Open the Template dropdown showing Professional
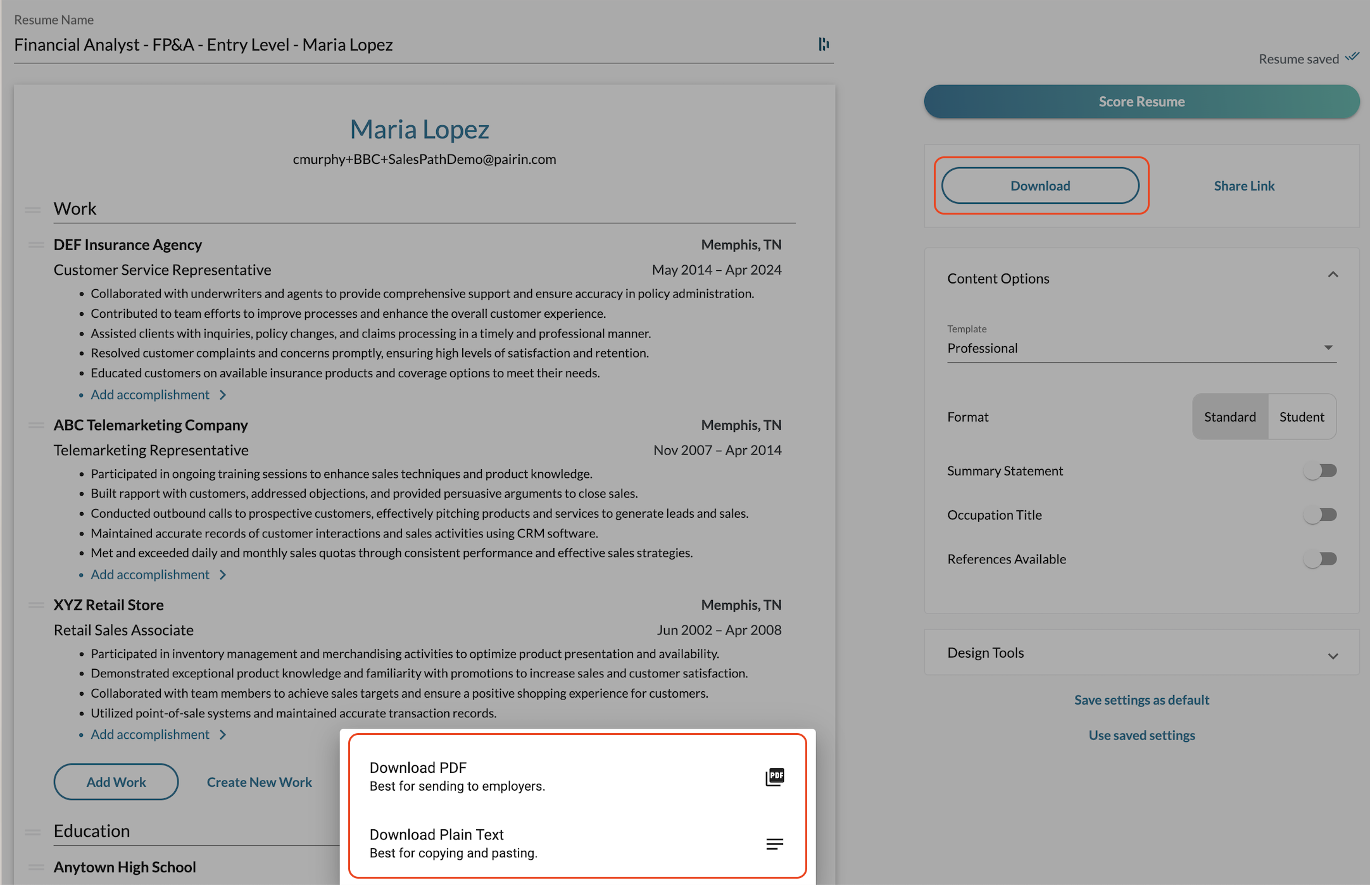Image resolution: width=1370 pixels, height=885 pixels. (1141, 348)
